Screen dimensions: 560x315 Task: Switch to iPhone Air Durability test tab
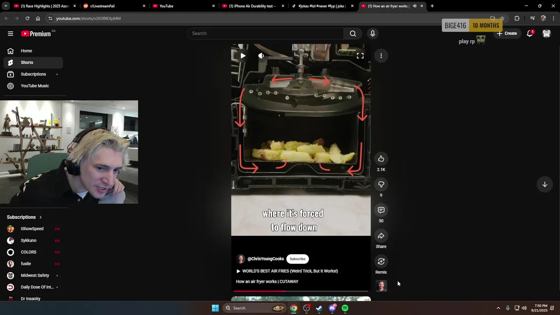coord(252,6)
